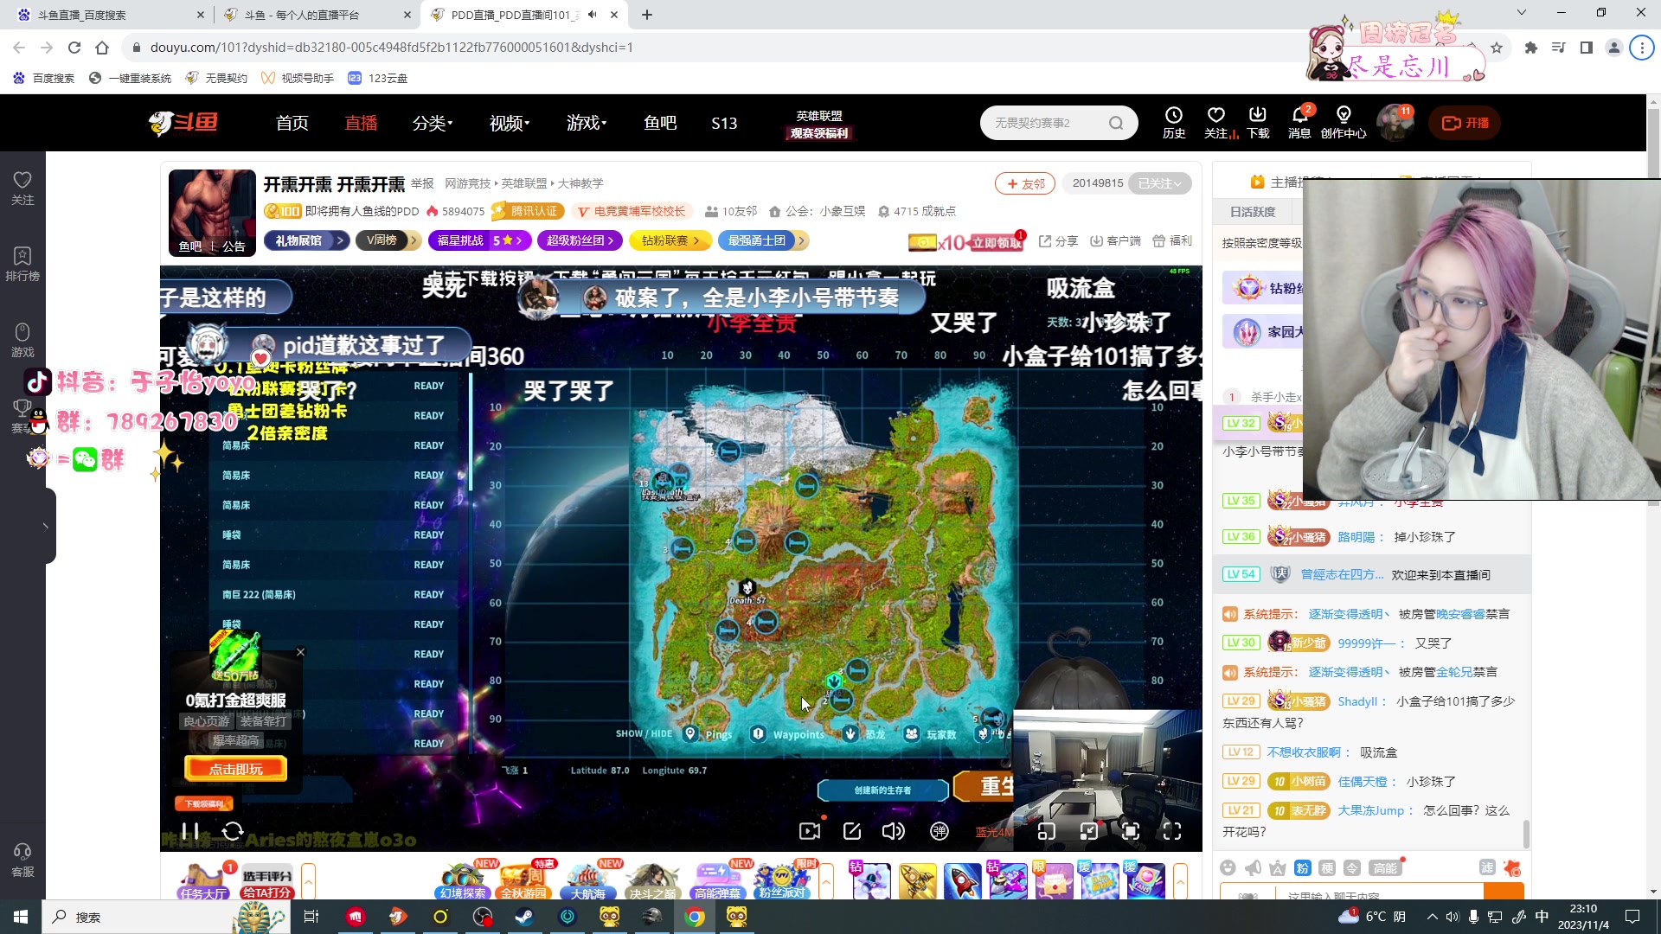Enter fullscreen in the video player
1661x934 pixels.
(1172, 831)
